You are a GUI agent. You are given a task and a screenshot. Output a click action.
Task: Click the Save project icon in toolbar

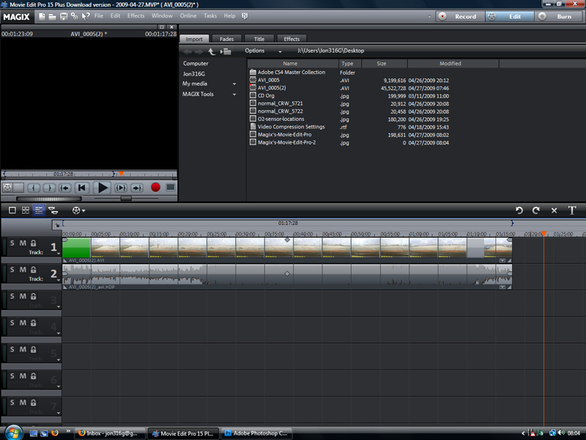pyautogui.click(x=64, y=16)
